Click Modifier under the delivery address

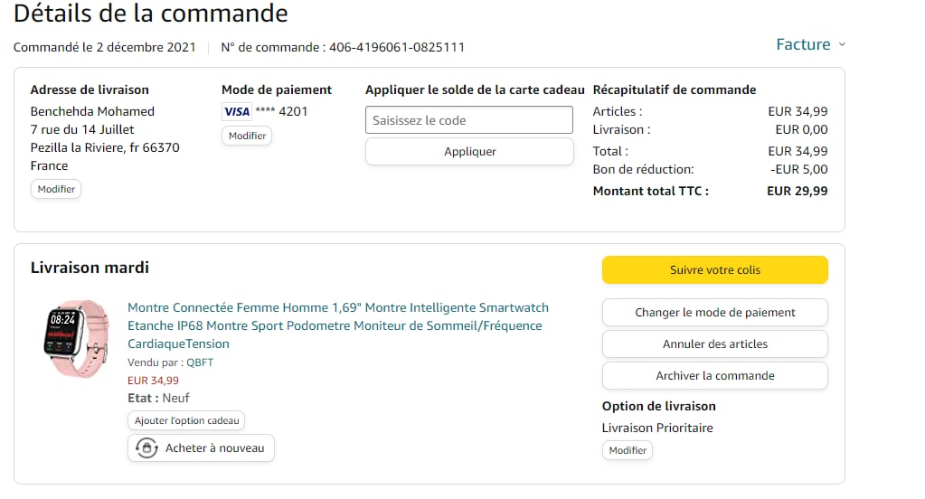coord(56,190)
